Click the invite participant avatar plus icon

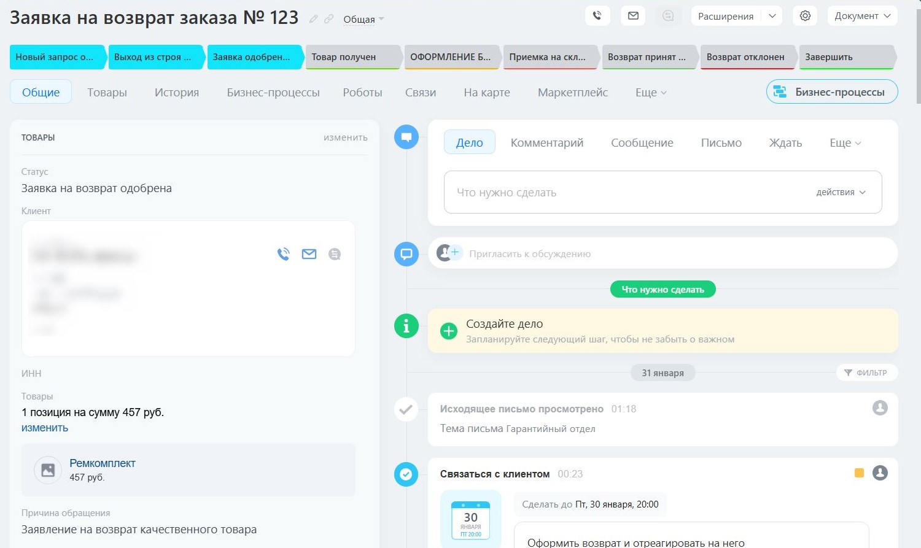click(449, 252)
